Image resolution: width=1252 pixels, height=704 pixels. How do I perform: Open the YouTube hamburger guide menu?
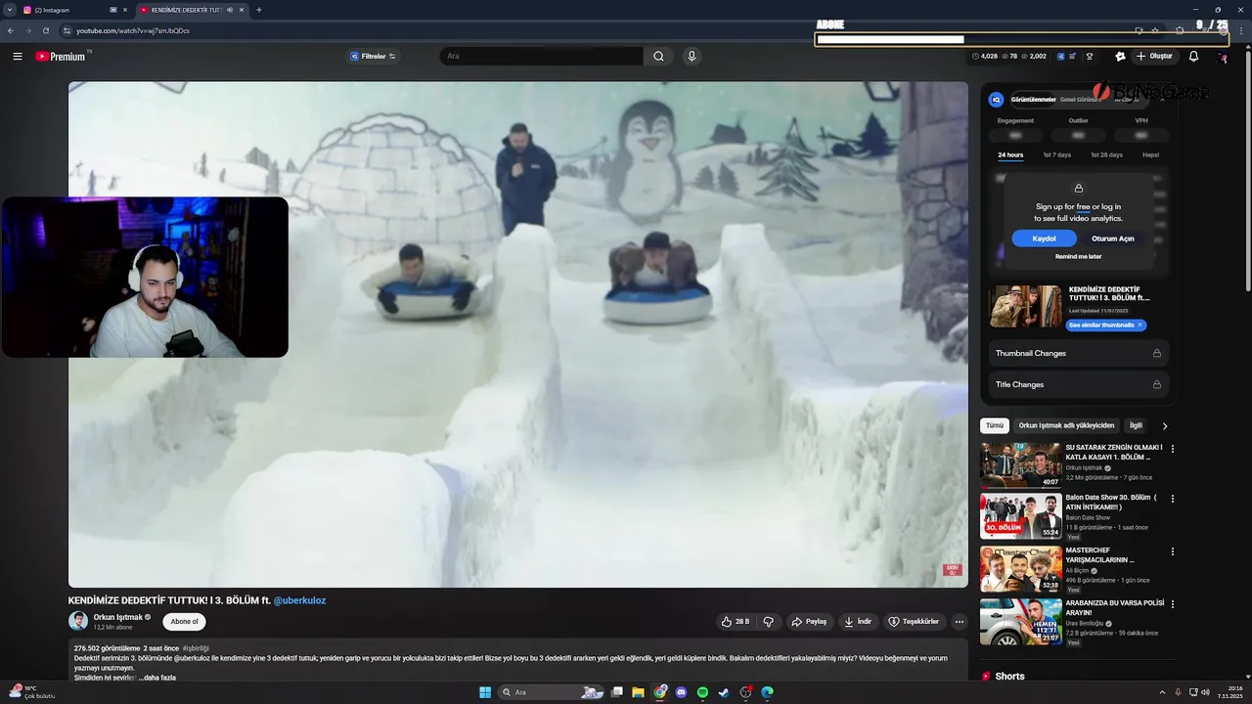17,57
